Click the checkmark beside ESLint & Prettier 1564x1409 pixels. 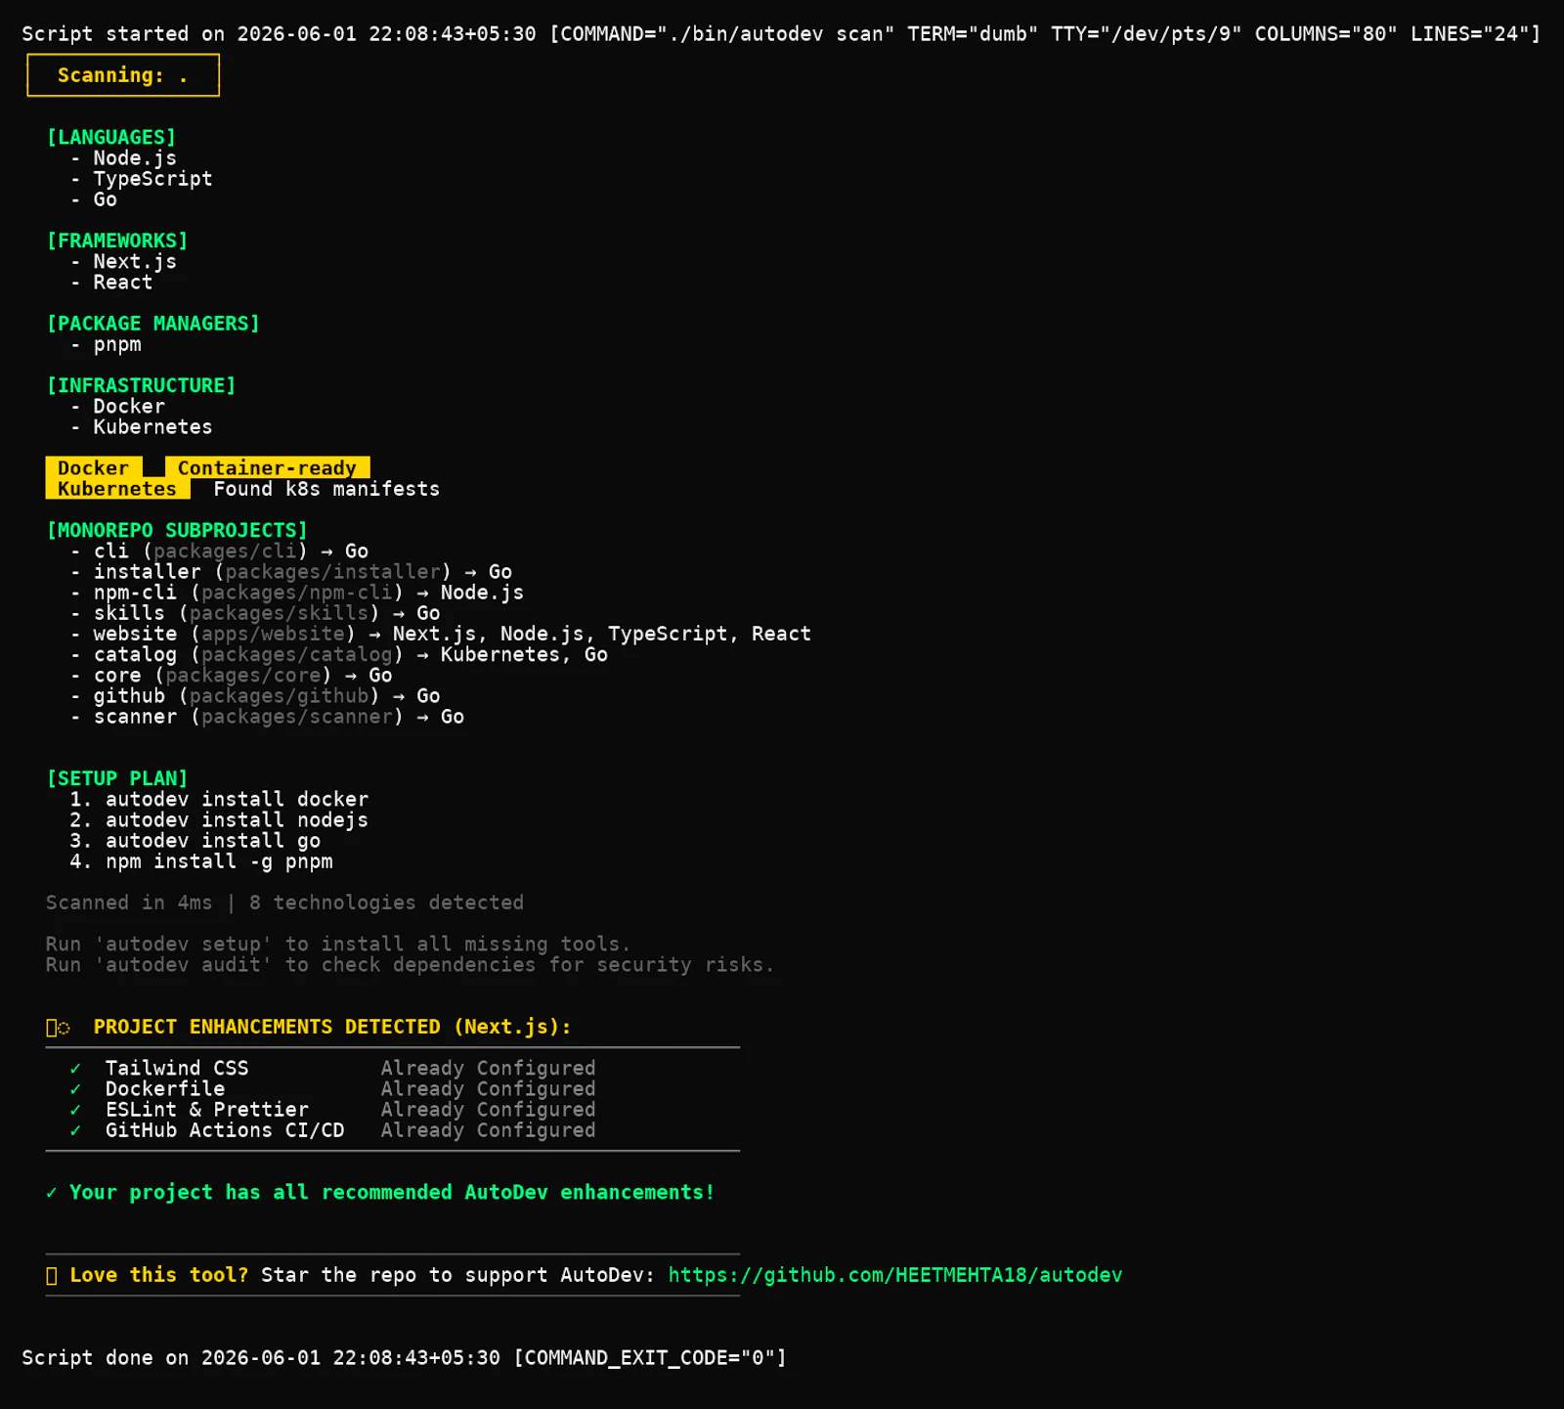(75, 1110)
